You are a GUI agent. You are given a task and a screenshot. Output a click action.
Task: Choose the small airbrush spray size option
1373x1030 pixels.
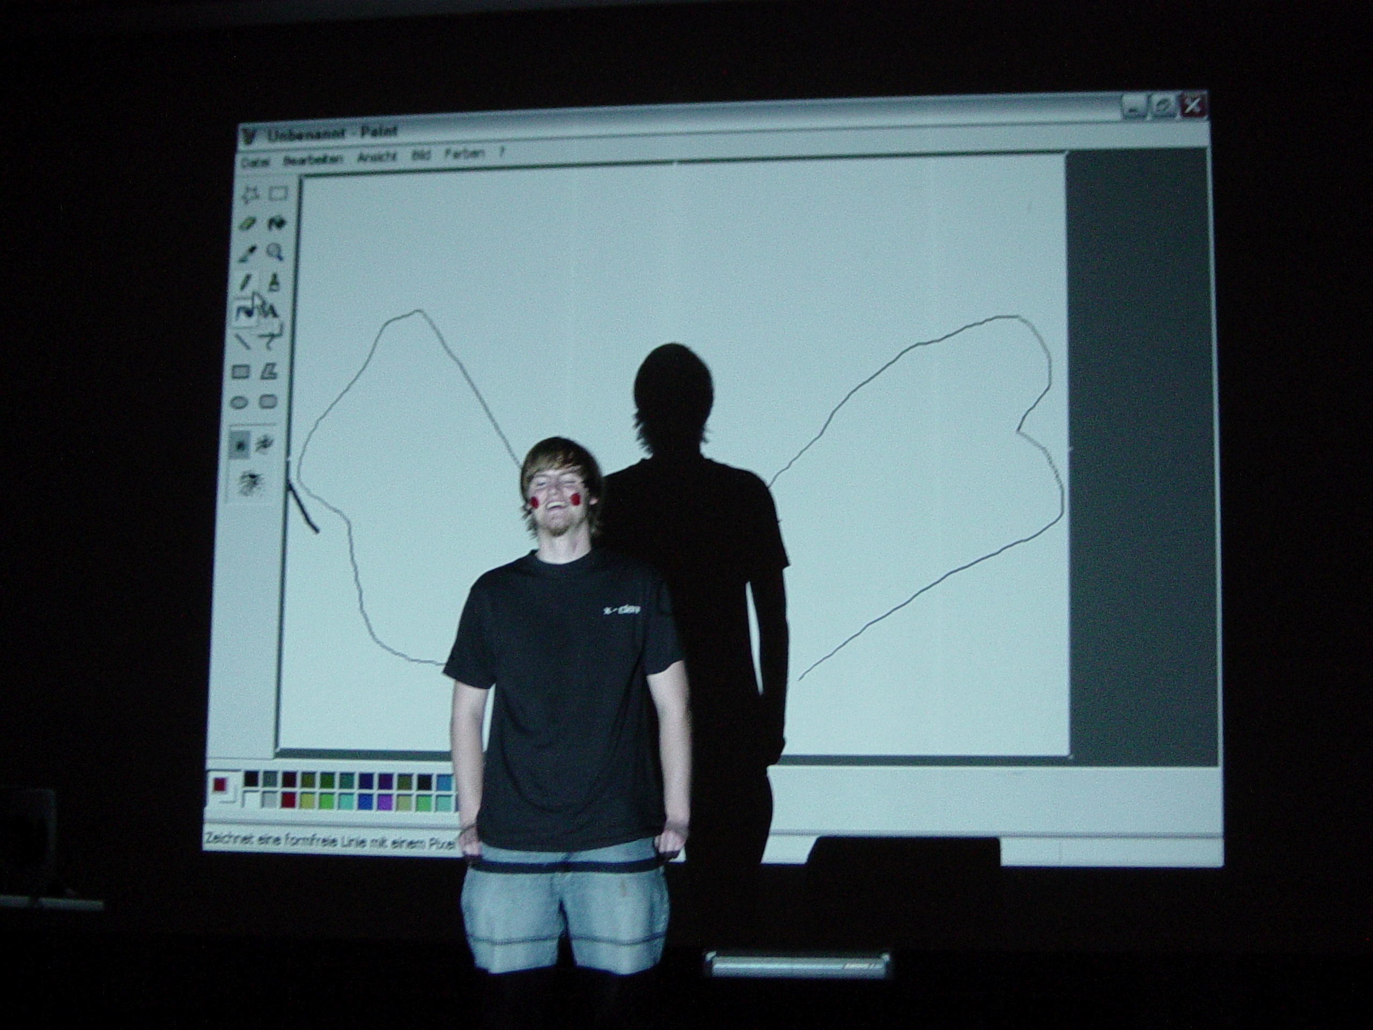[x=240, y=445]
